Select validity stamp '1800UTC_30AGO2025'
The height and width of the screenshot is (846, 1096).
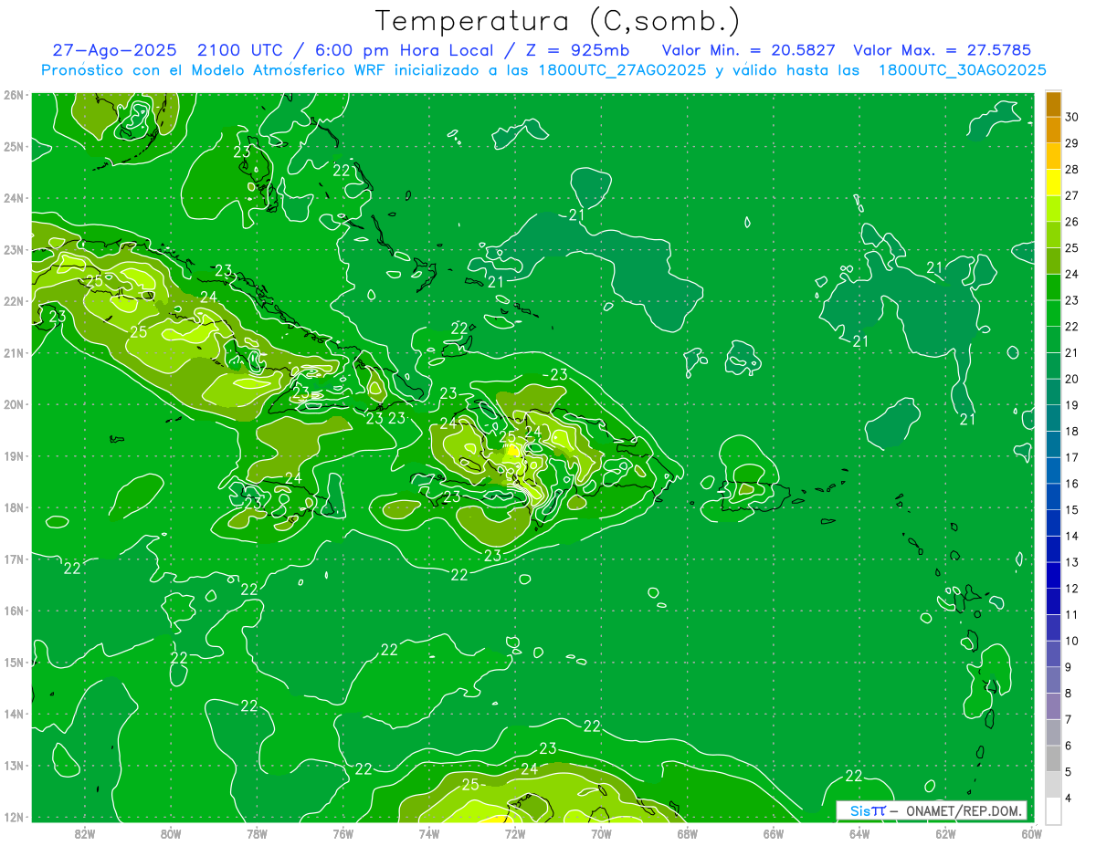click(x=962, y=70)
